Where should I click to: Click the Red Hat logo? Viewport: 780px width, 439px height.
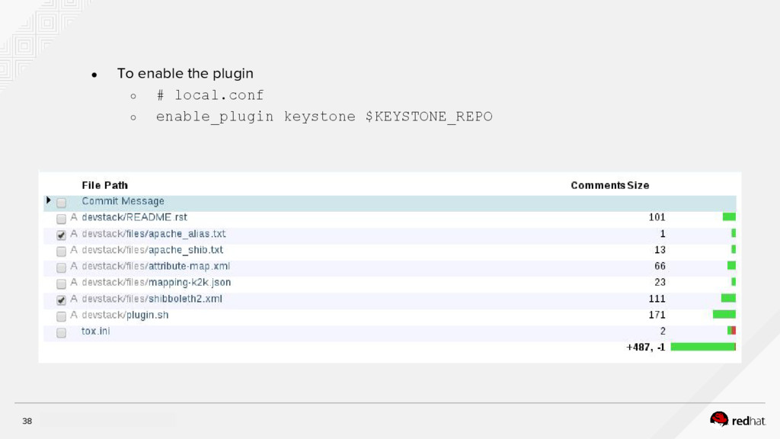point(737,419)
